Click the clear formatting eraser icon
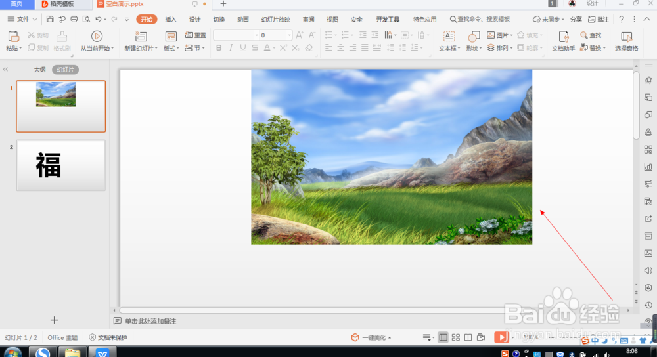Viewport: 657px width, 357px height. [x=309, y=48]
